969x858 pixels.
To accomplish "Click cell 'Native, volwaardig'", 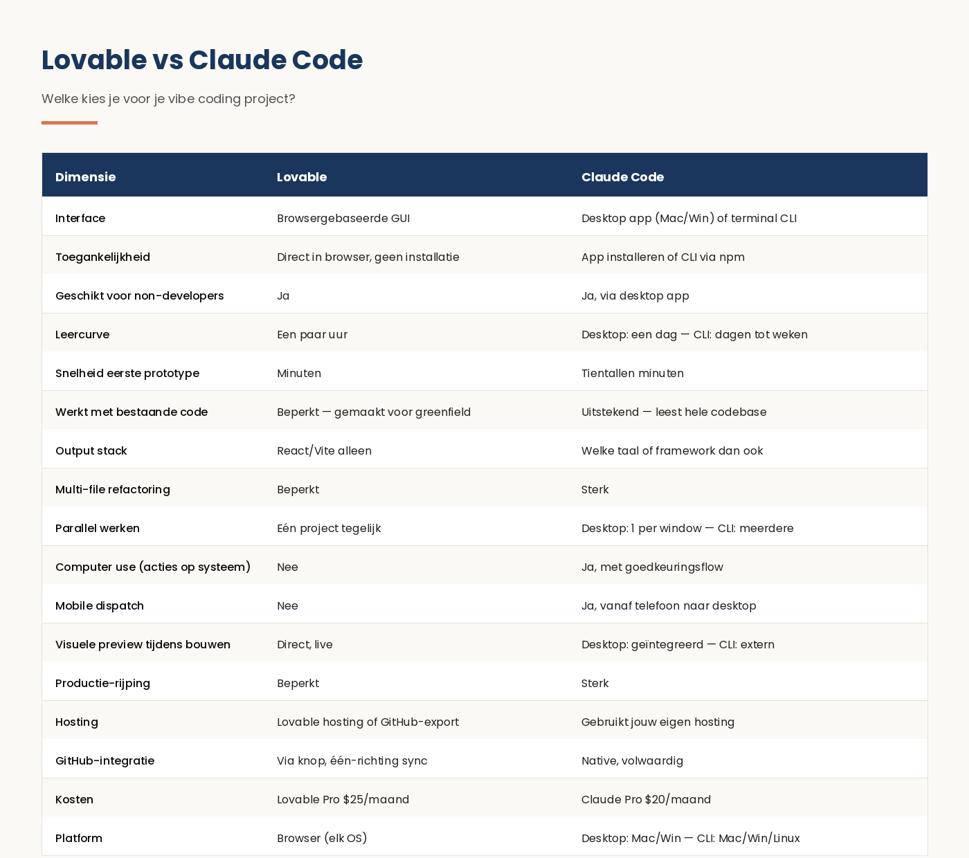I will pos(632,761).
